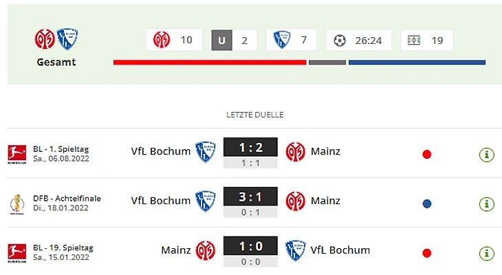Open the 3 : 1 score result
The image size is (502, 275).
click(250, 197)
